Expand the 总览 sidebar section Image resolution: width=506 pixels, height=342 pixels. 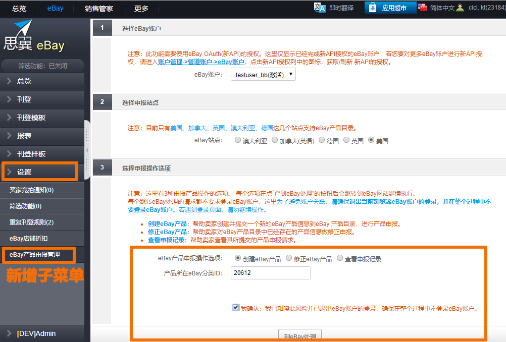[x=42, y=81]
